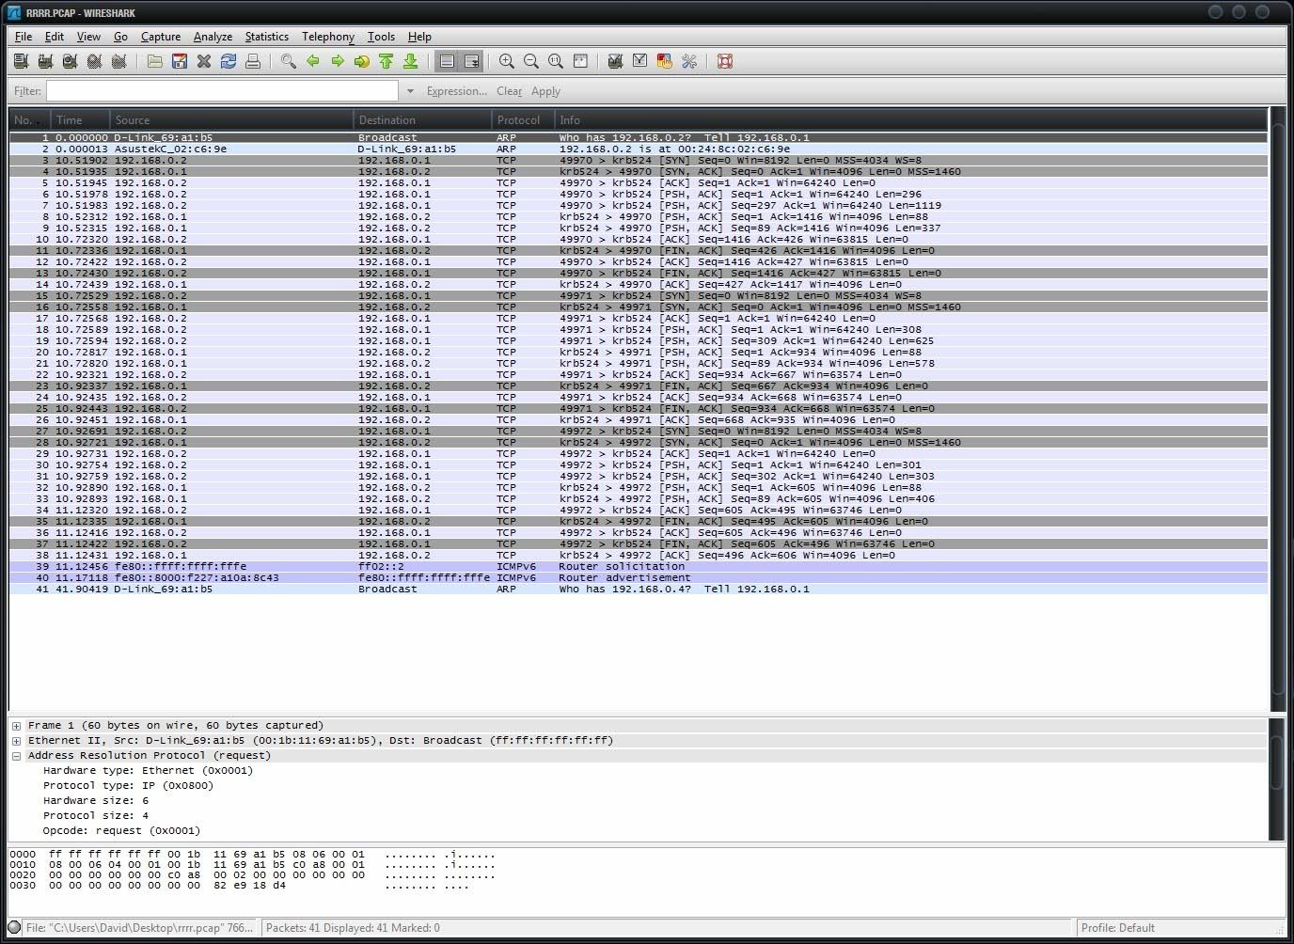Screen dimensions: 1294x944
Task: Sort by the Destination column header
Action: coord(423,120)
